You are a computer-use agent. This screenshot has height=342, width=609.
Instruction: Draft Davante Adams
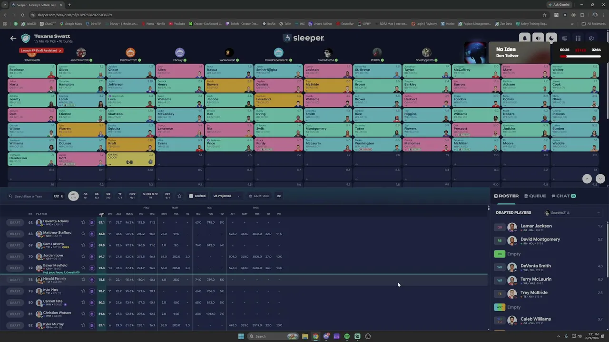[x=15, y=222]
